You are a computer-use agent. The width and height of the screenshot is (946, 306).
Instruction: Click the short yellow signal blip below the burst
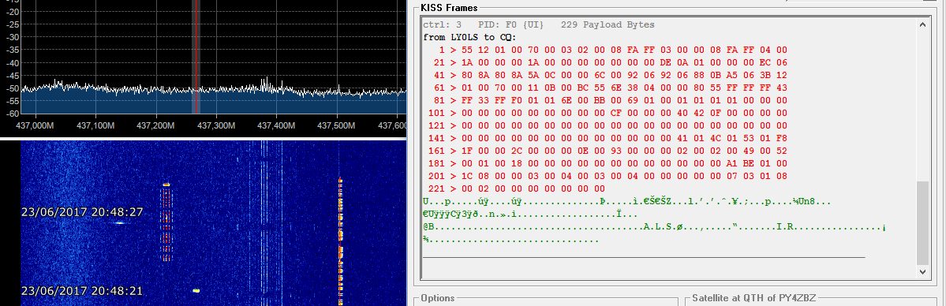pyautogui.click(x=196, y=290)
